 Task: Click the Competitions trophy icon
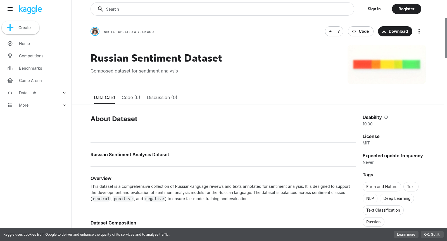pyautogui.click(x=10, y=56)
